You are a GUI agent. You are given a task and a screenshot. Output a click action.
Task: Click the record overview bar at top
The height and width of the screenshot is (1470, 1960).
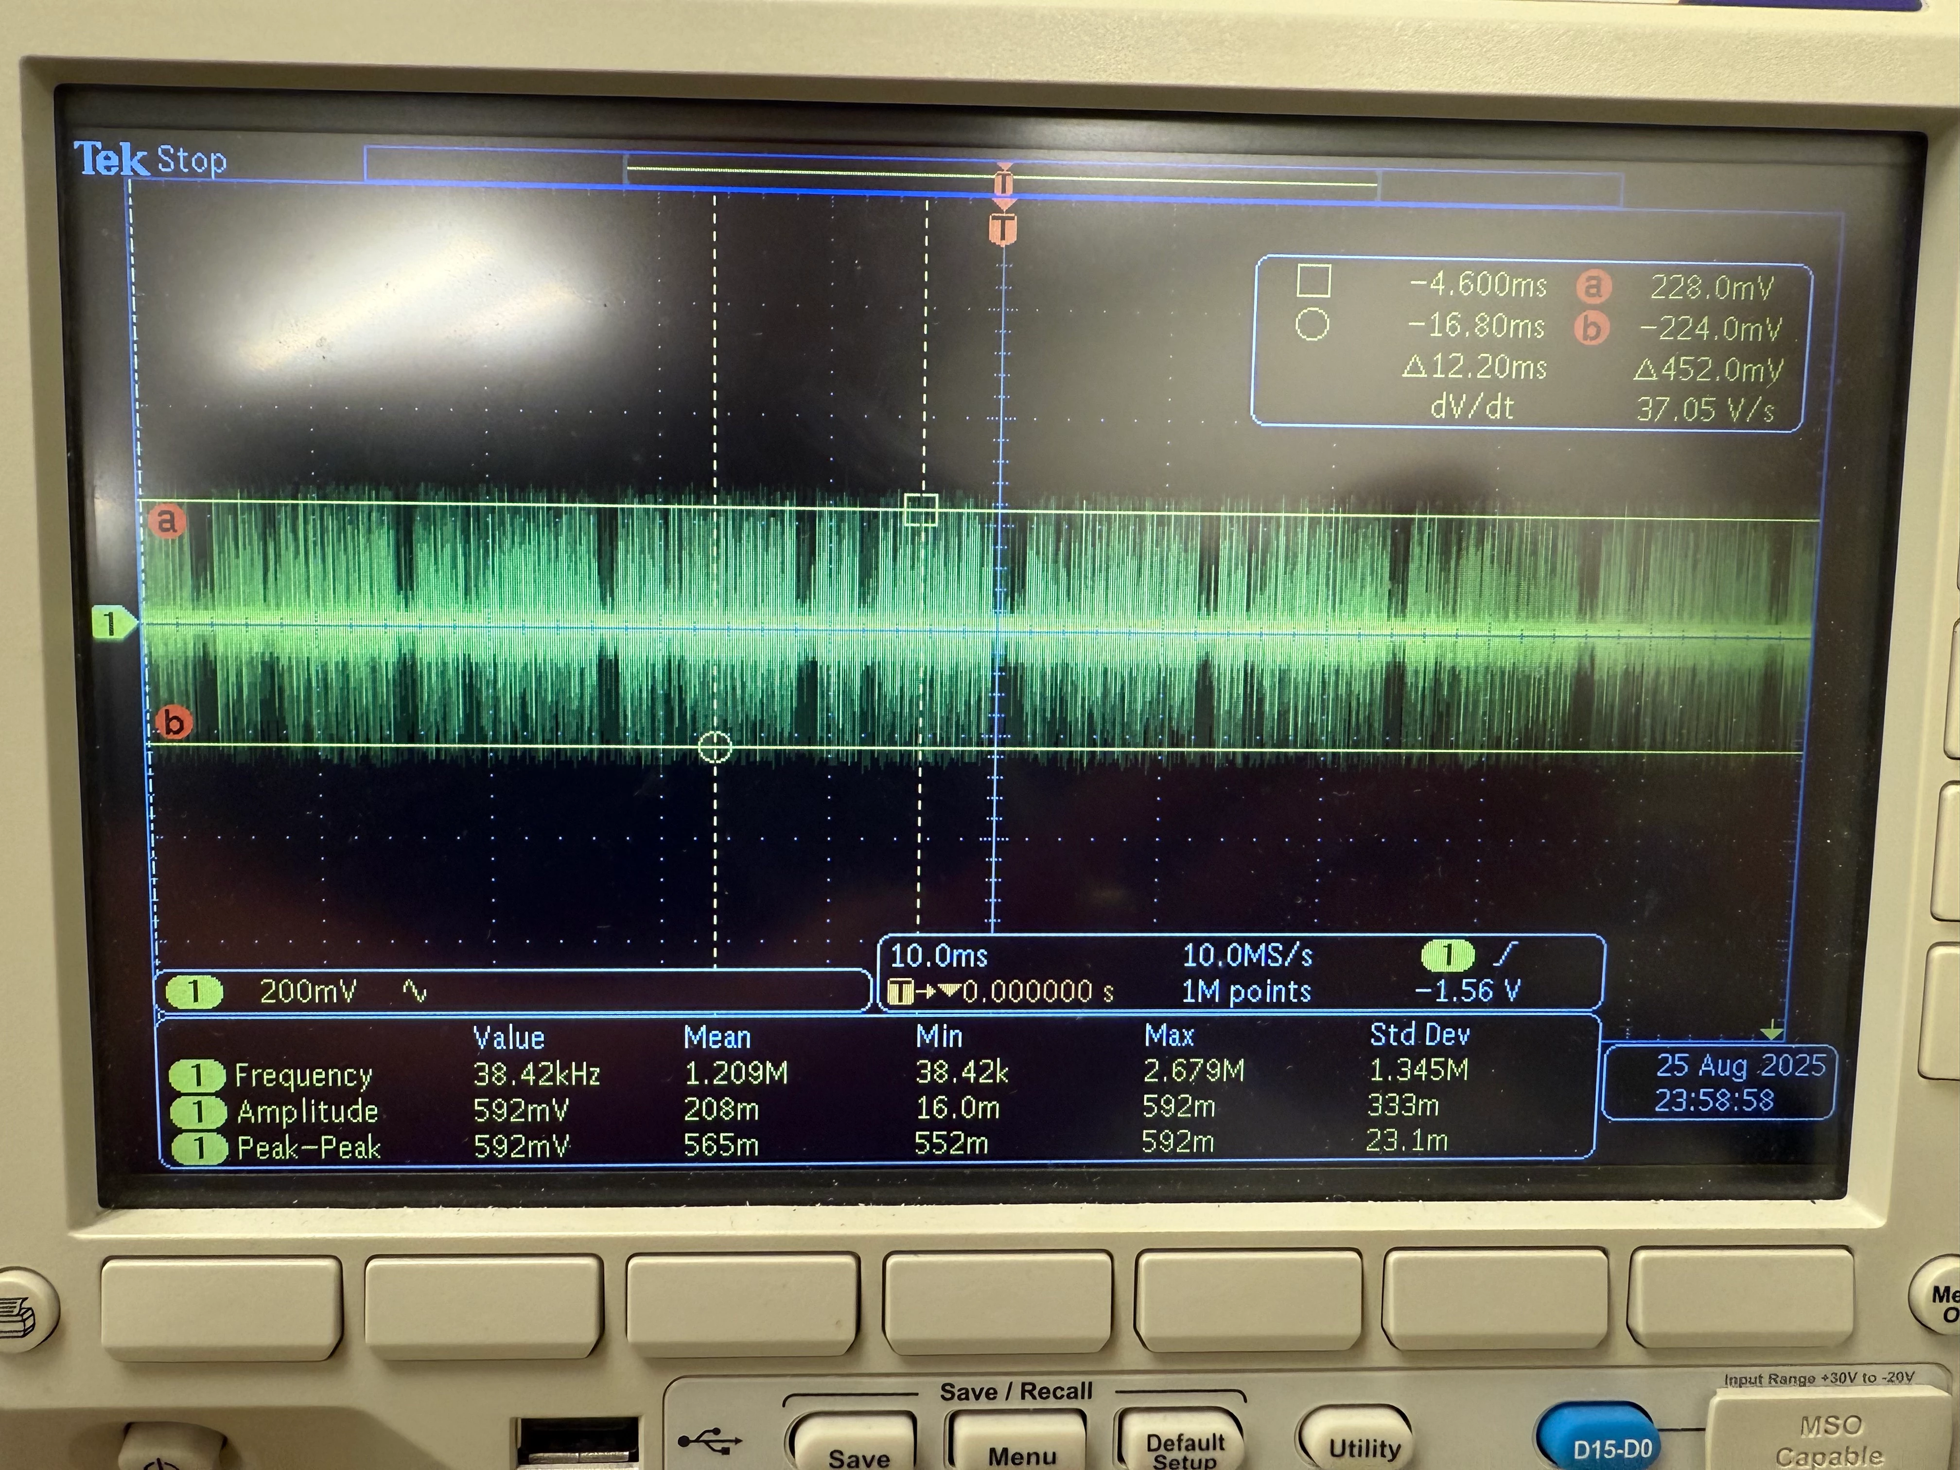tap(993, 176)
